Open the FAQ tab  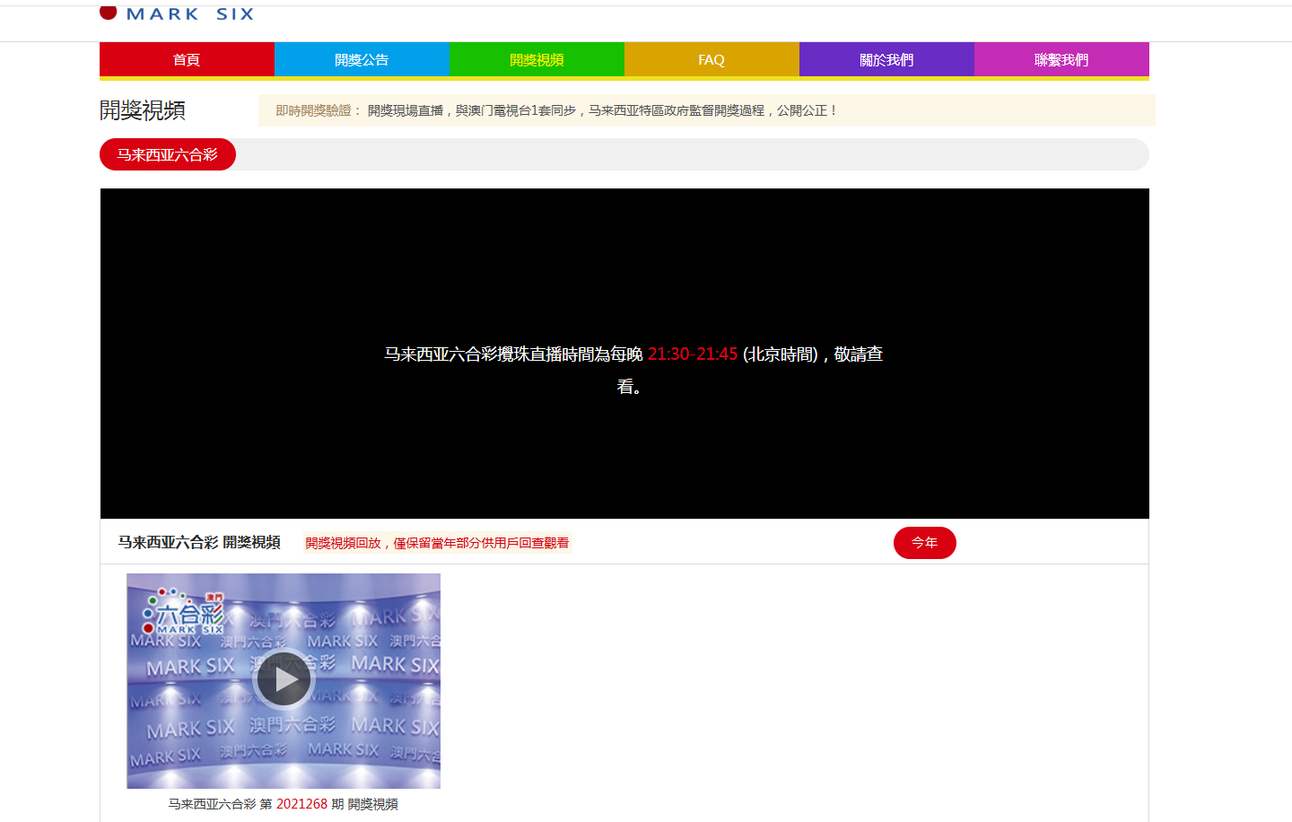coord(711,60)
